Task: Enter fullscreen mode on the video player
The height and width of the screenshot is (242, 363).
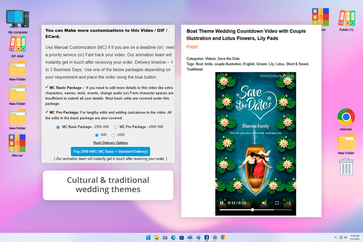Action: click(x=277, y=203)
